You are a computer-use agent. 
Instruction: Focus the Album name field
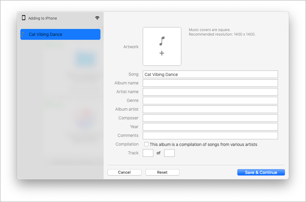(x=210, y=83)
